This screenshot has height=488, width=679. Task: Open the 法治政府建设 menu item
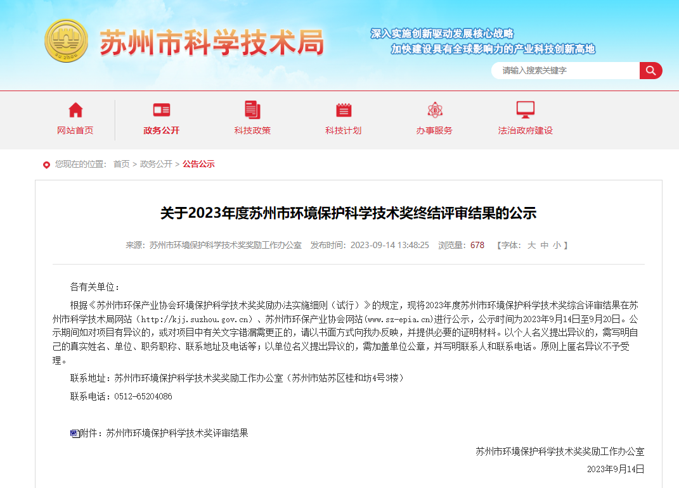pyautogui.click(x=526, y=130)
